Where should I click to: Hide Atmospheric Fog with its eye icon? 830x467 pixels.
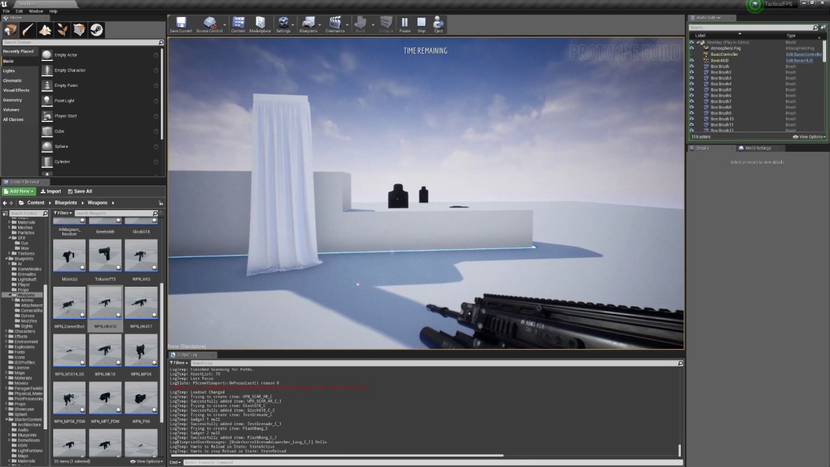pyautogui.click(x=691, y=49)
